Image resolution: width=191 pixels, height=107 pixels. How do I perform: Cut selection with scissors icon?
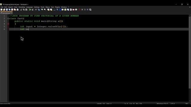21,10
